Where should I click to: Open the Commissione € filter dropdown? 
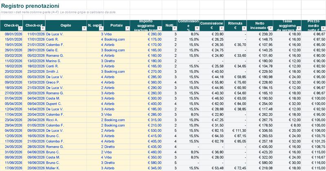pos(222,28)
